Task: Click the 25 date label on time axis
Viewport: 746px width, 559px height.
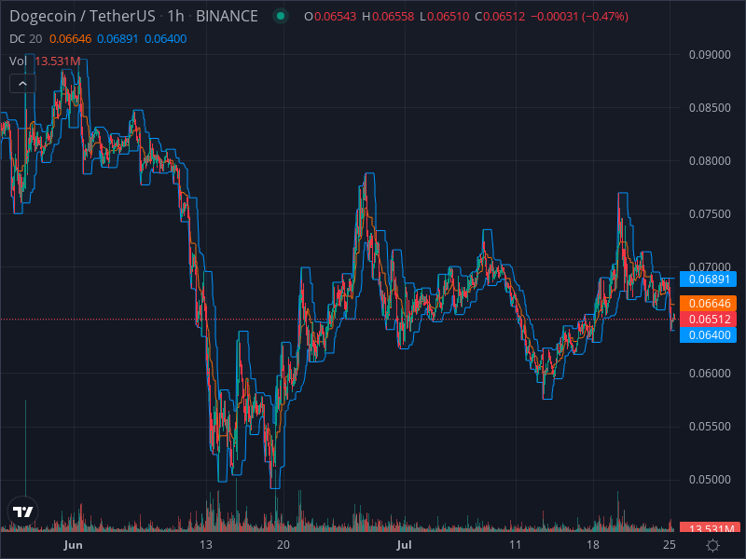Action: 670,545
